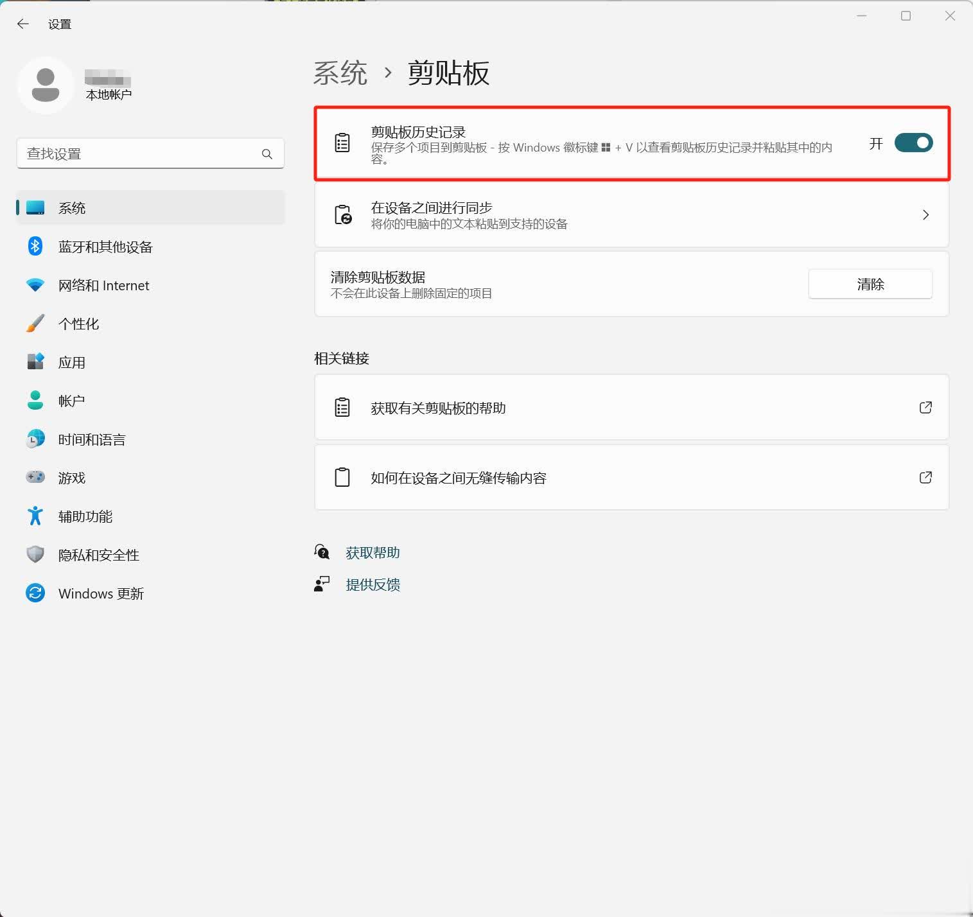Open the 游戏 gaming section
Screen dimensions: 973x917
(x=71, y=478)
